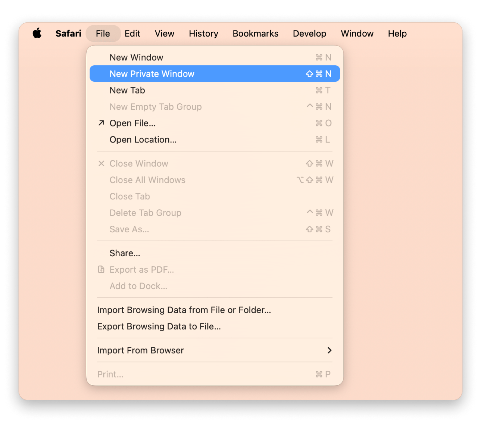Open the Develop menu

click(309, 33)
